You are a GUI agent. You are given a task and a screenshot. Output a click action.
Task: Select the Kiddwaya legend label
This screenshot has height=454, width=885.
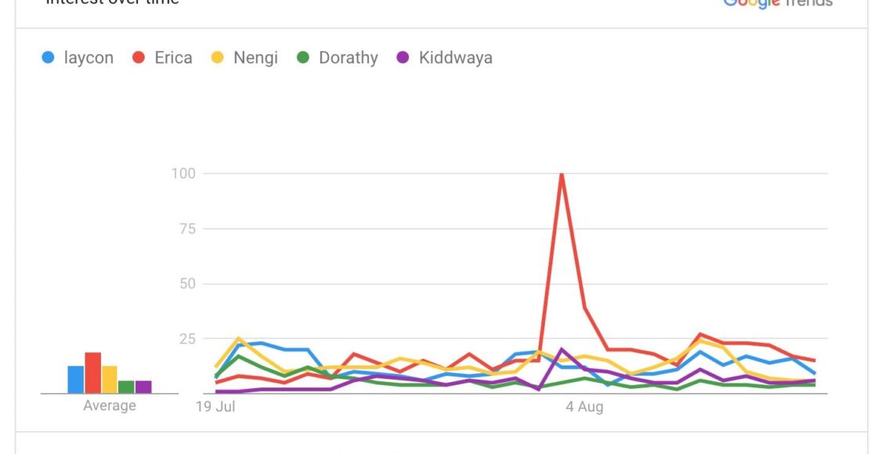(455, 58)
